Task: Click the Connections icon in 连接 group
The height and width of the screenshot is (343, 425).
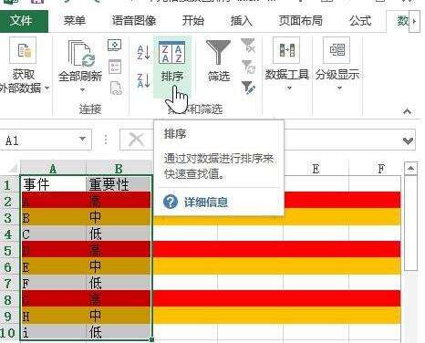Action: [x=115, y=45]
